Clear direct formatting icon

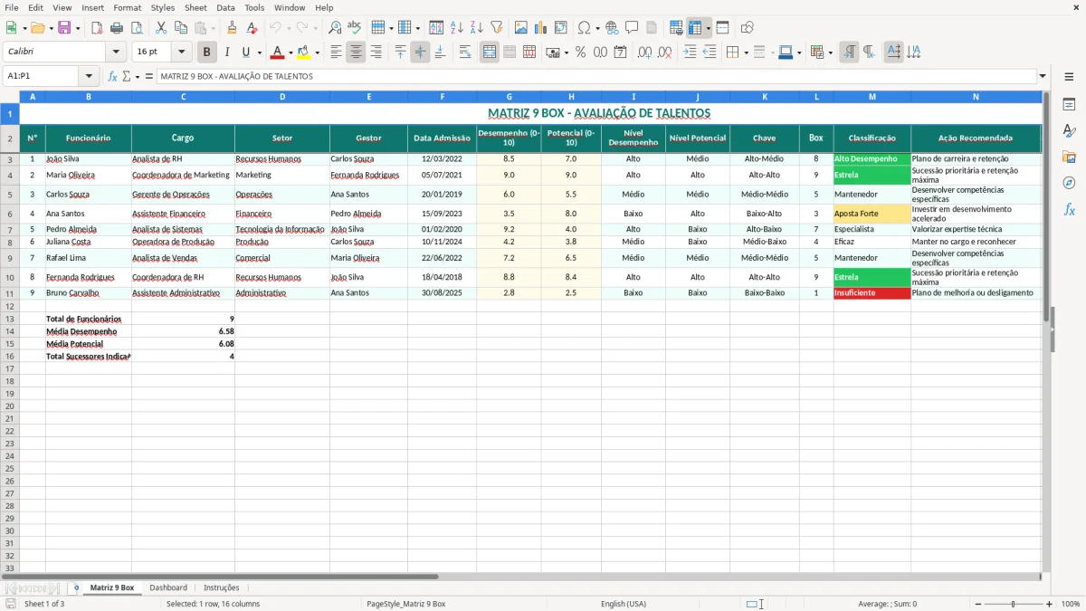pyautogui.click(x=252, y=28)
